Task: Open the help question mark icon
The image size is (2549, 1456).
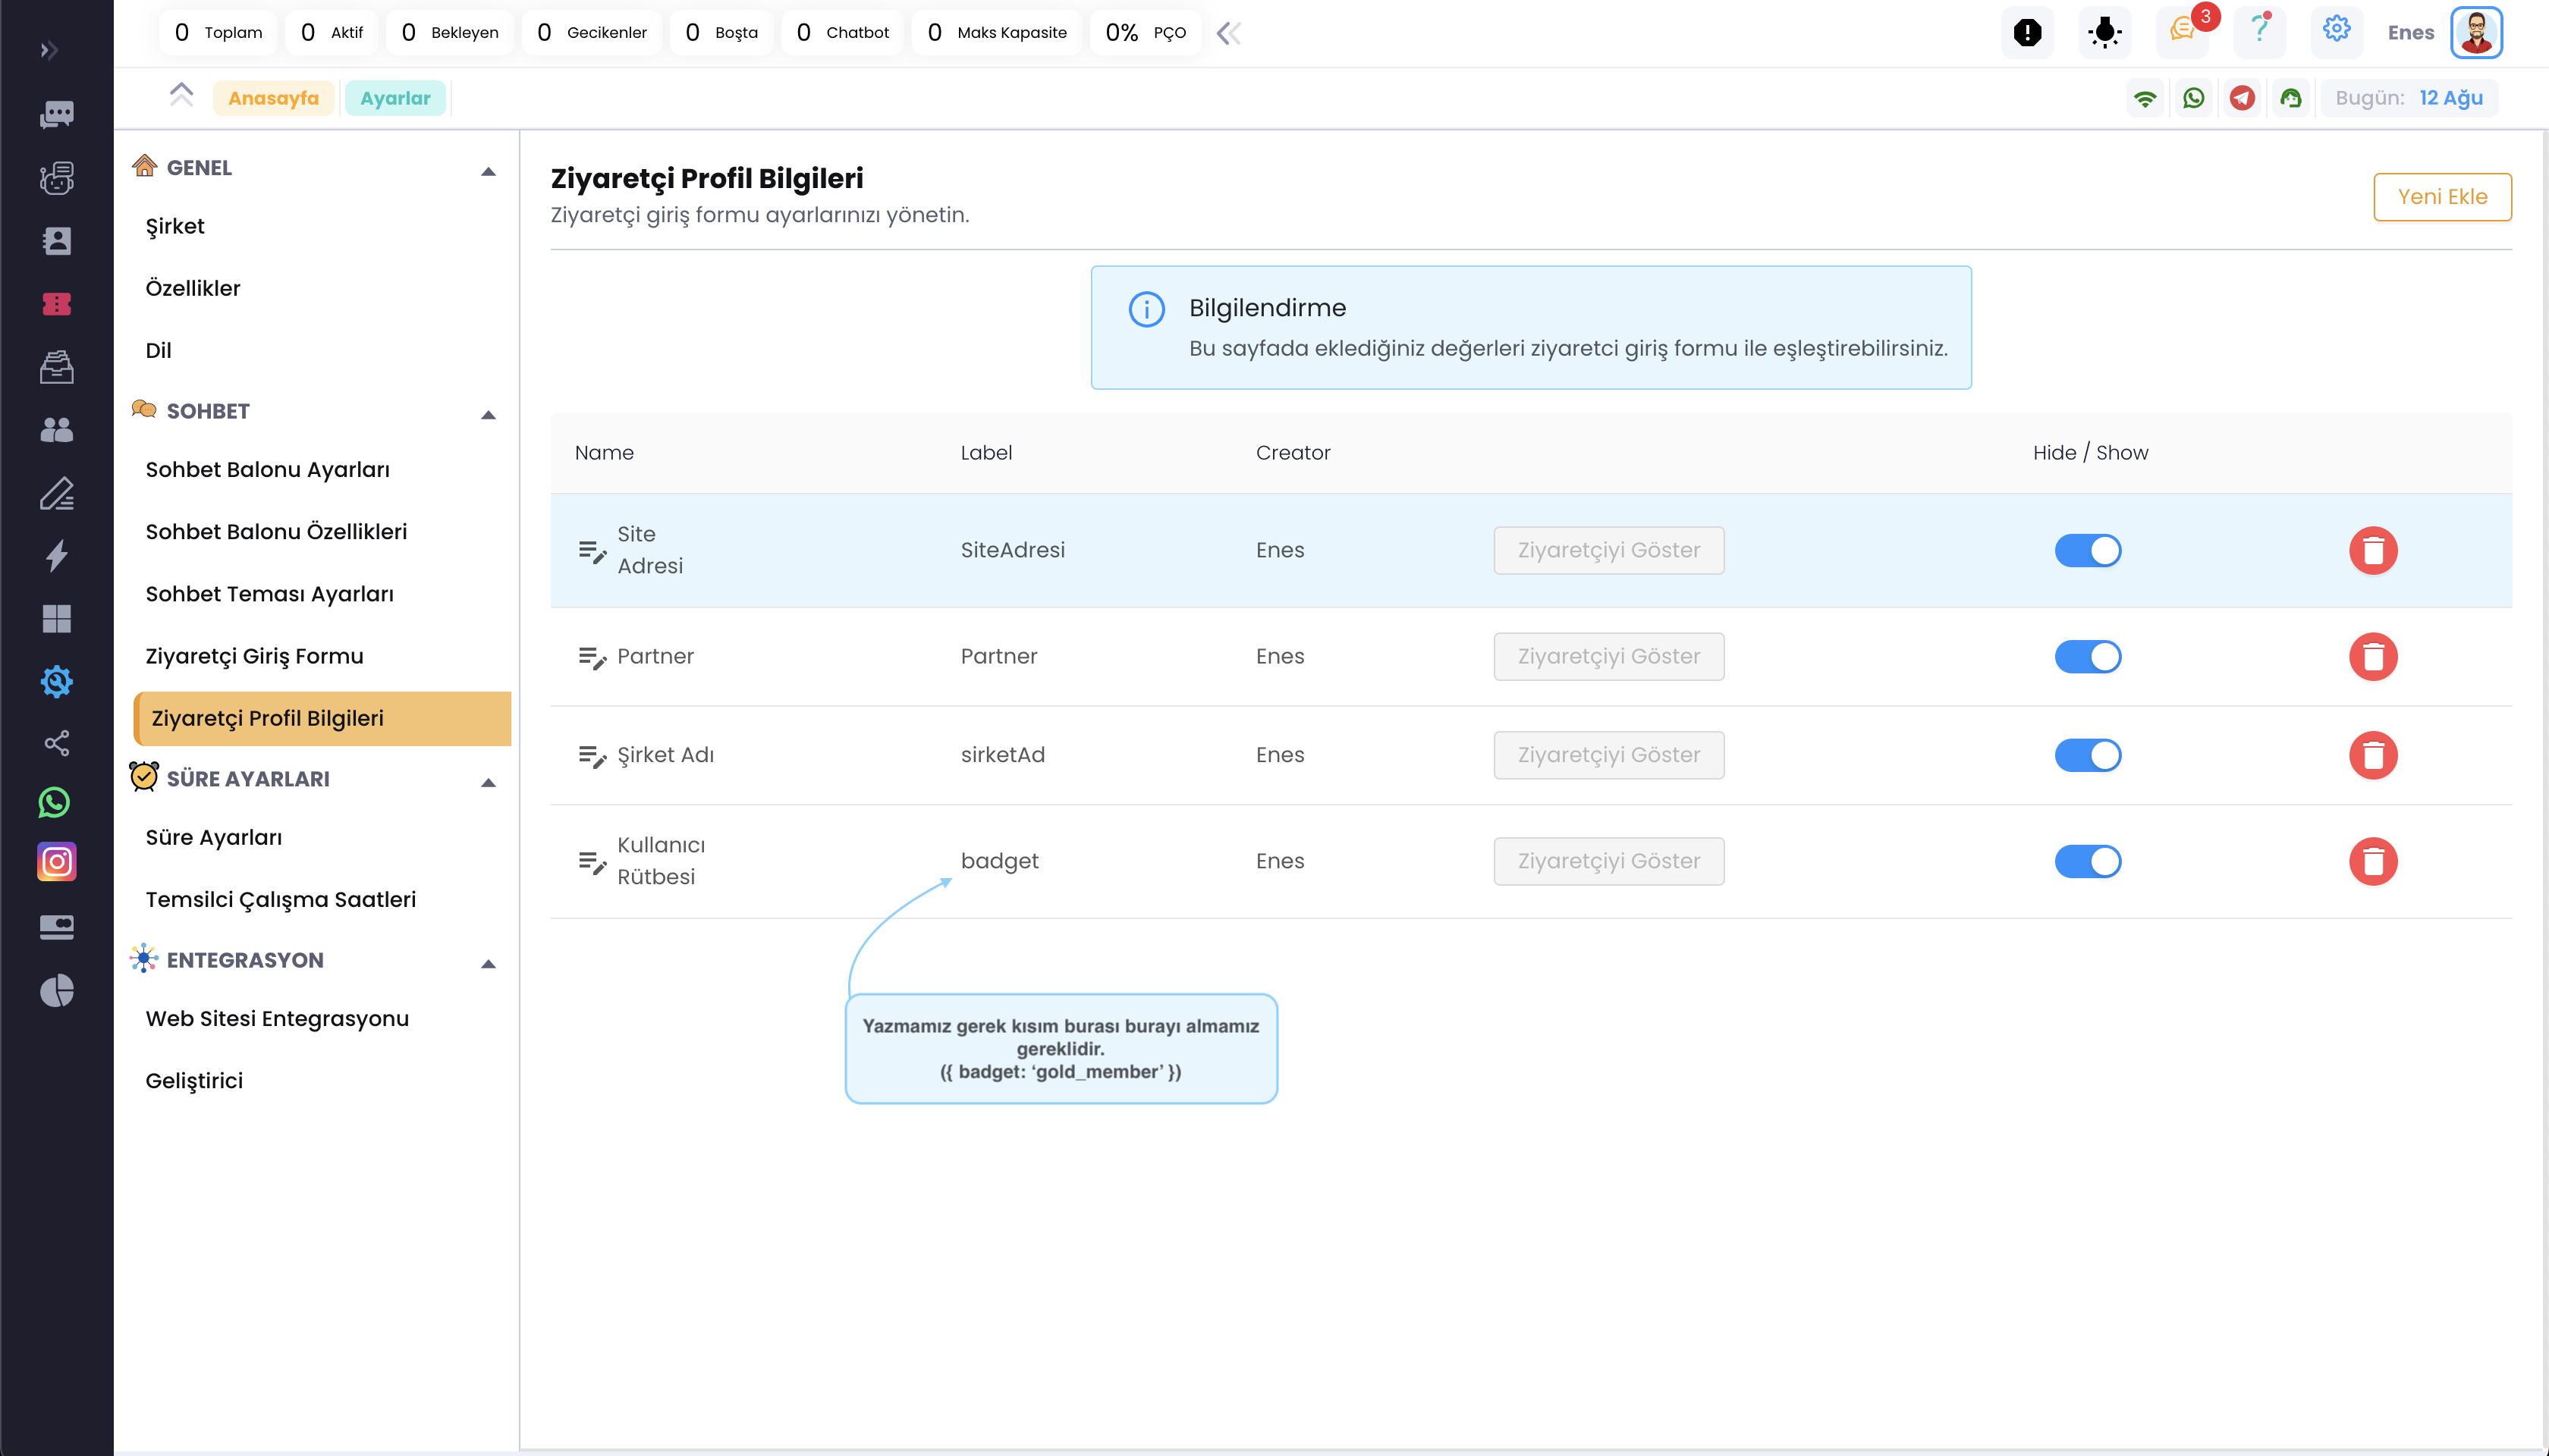Action: point(2259,31)
